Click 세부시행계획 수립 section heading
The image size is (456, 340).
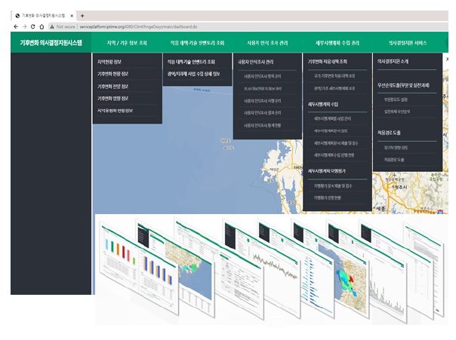(x=323, y=104)
